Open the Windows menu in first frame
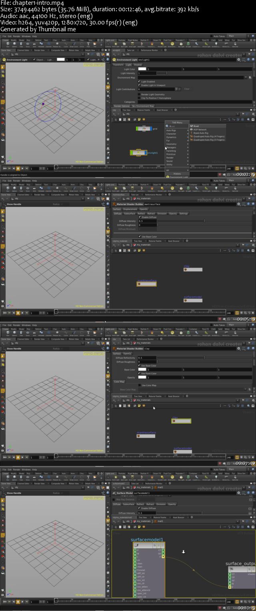The width and height of the screenshot is (256, 611). click(26, 36)
